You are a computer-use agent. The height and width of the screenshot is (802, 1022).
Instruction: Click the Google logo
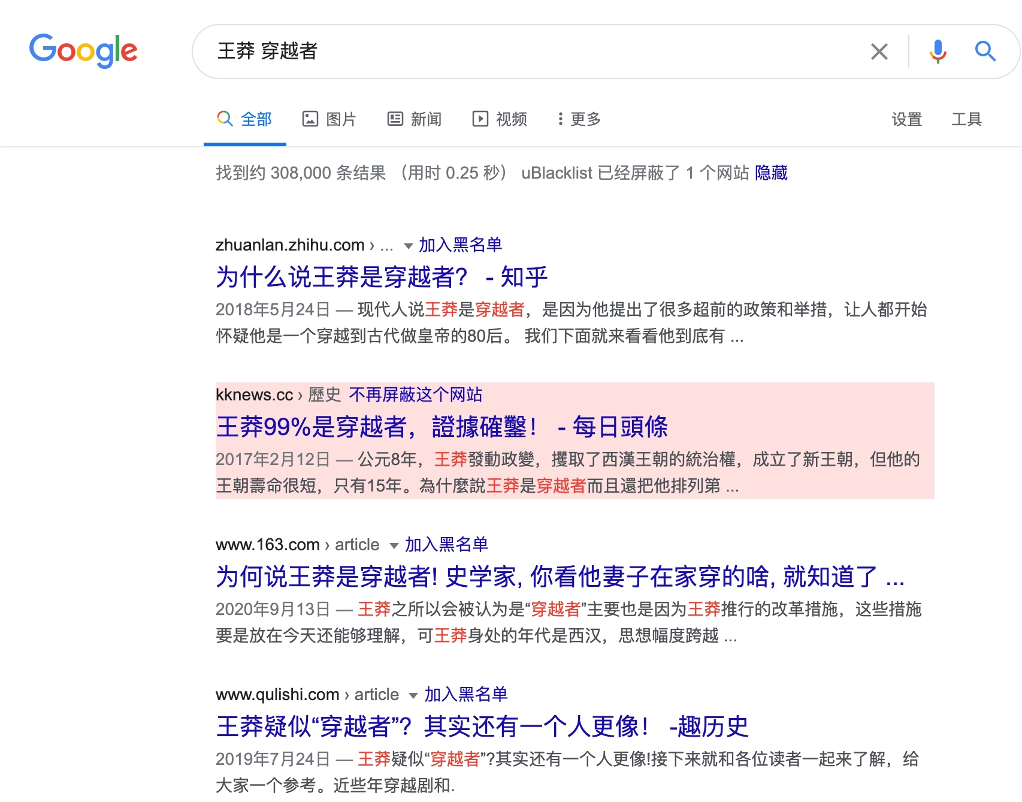(x=83, y=50)
